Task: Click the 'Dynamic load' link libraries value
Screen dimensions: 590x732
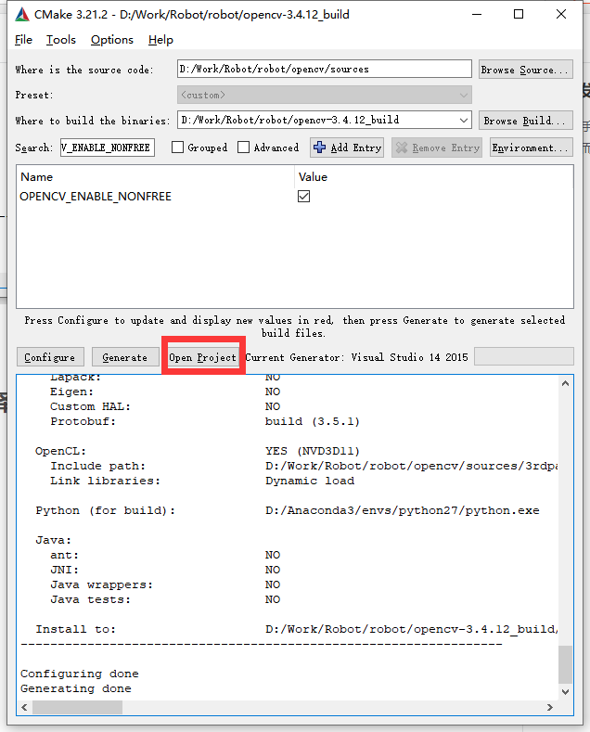Action: pyautogui.click(x=310, y=481)
